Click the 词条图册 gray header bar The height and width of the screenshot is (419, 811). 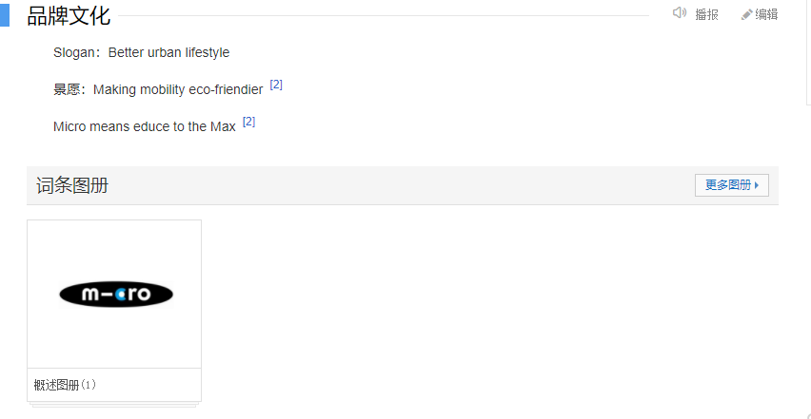pyautogui.click(x=403, y=185)
